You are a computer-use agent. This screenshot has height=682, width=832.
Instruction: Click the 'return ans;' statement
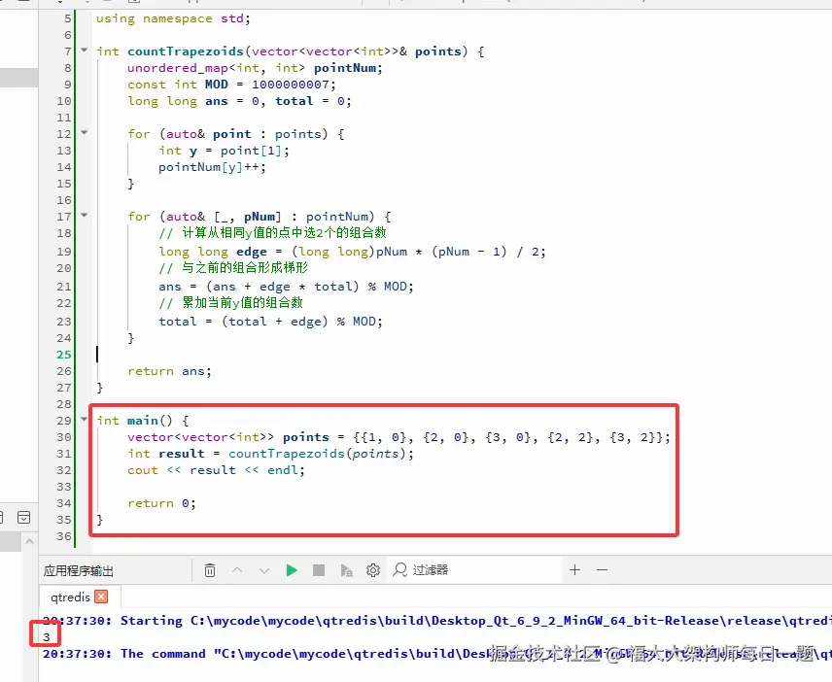tap(169, 371)
